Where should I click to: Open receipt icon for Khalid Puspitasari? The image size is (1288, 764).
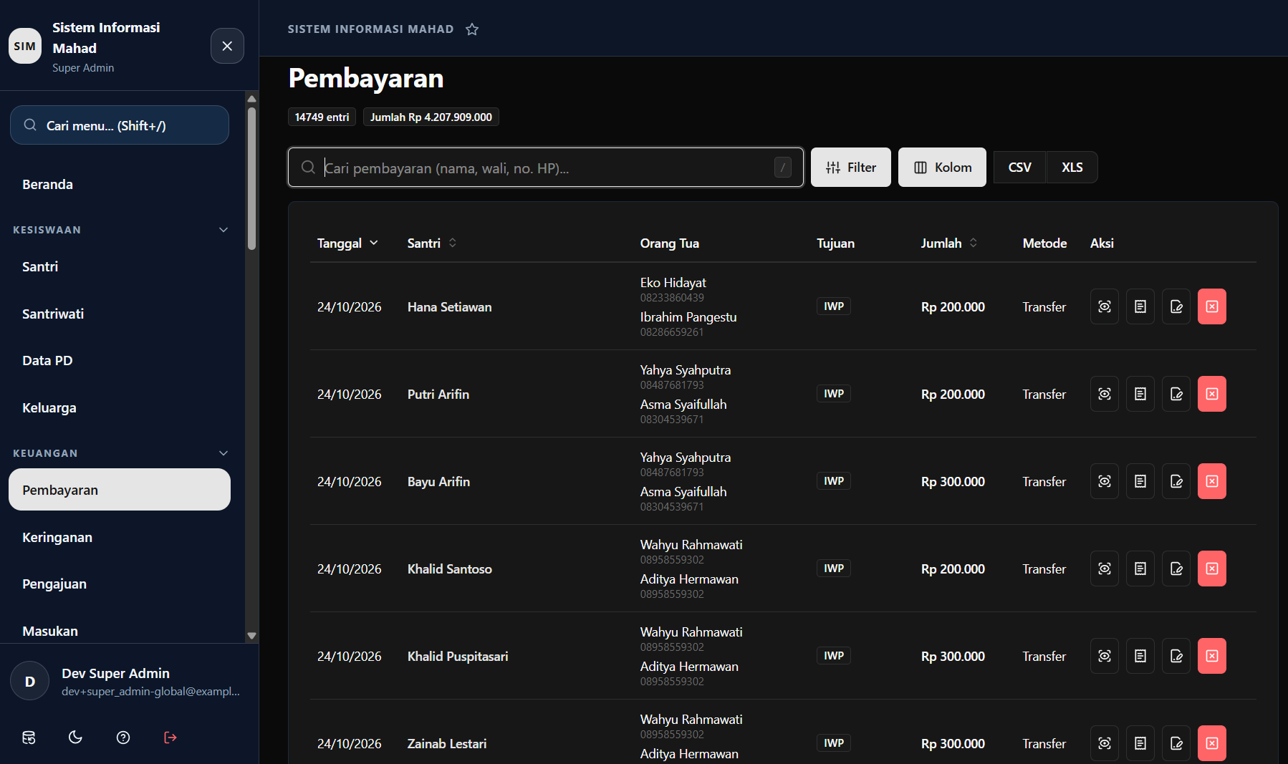[x=1140, y=656]
